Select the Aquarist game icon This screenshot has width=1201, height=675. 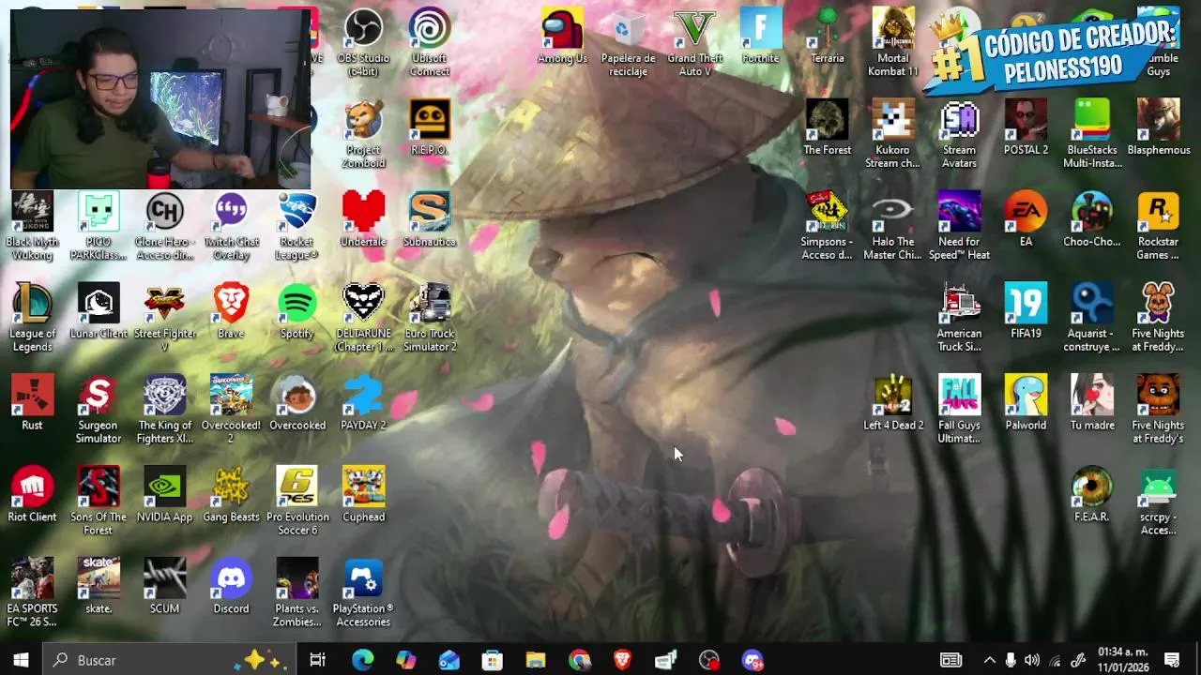point(1092,317)
